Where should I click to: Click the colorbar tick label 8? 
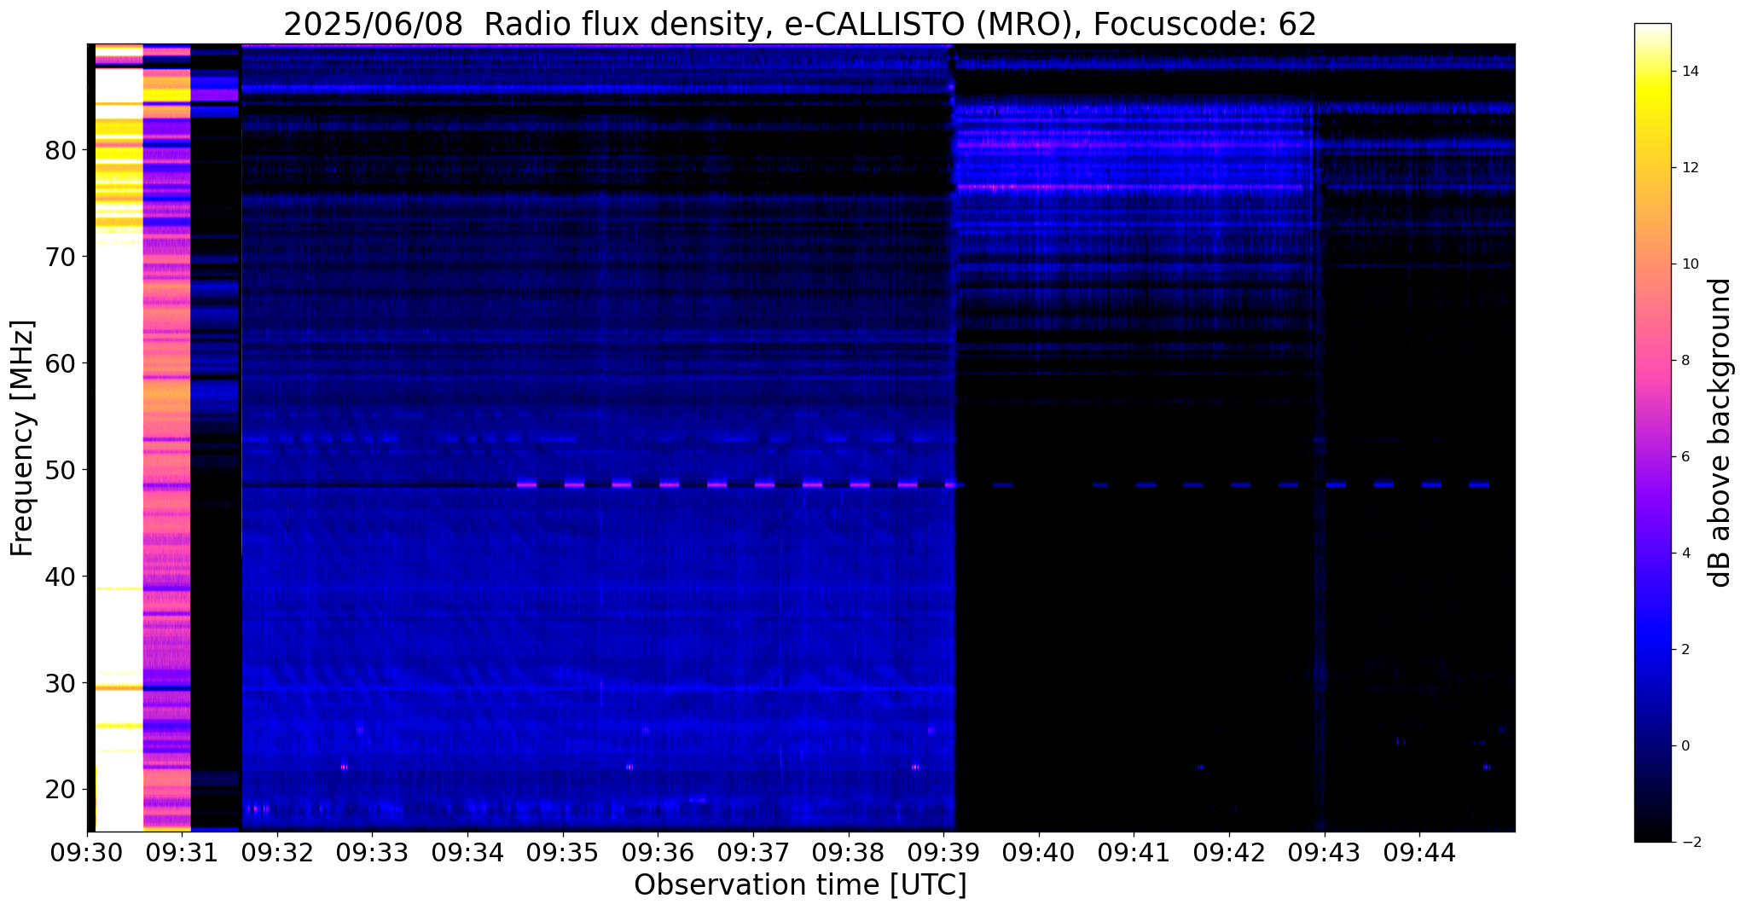point(1684,361)
